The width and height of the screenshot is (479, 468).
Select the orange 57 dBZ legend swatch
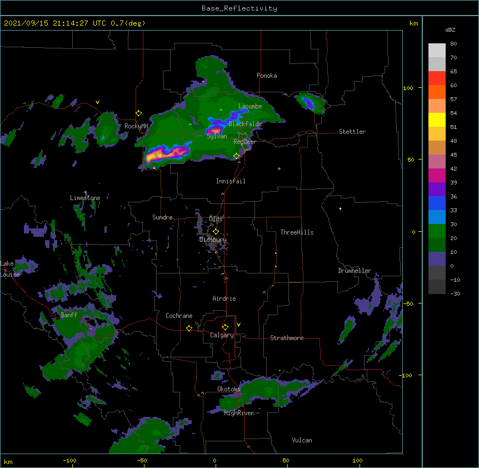click(x=437, y=92)
